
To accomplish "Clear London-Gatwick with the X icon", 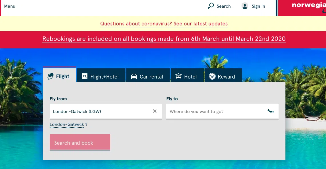I will click(x=155, y=111).
